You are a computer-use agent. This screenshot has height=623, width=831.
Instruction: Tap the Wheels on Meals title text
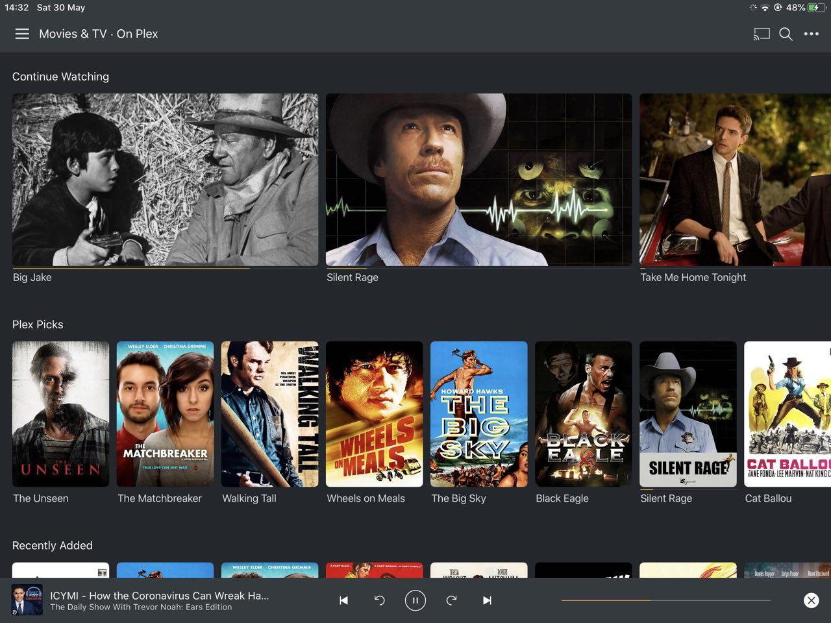tap(366, 498)
